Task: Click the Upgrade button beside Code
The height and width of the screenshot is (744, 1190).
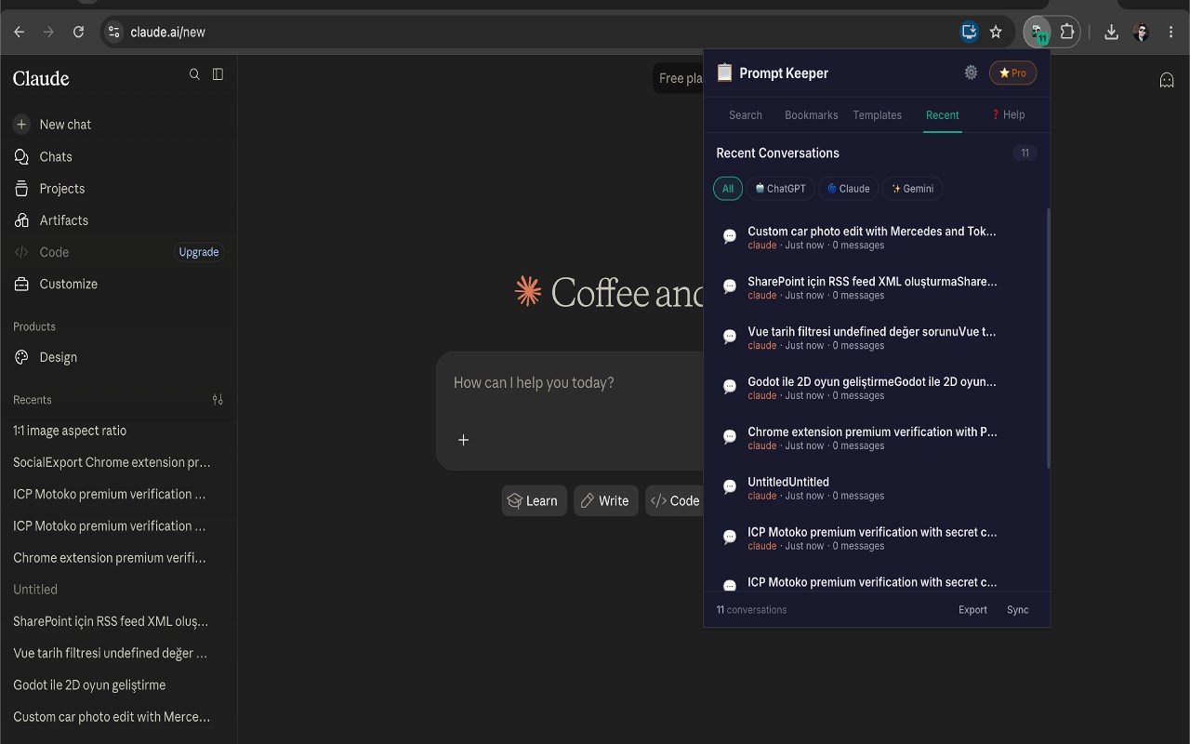Action: pos(199,252)
